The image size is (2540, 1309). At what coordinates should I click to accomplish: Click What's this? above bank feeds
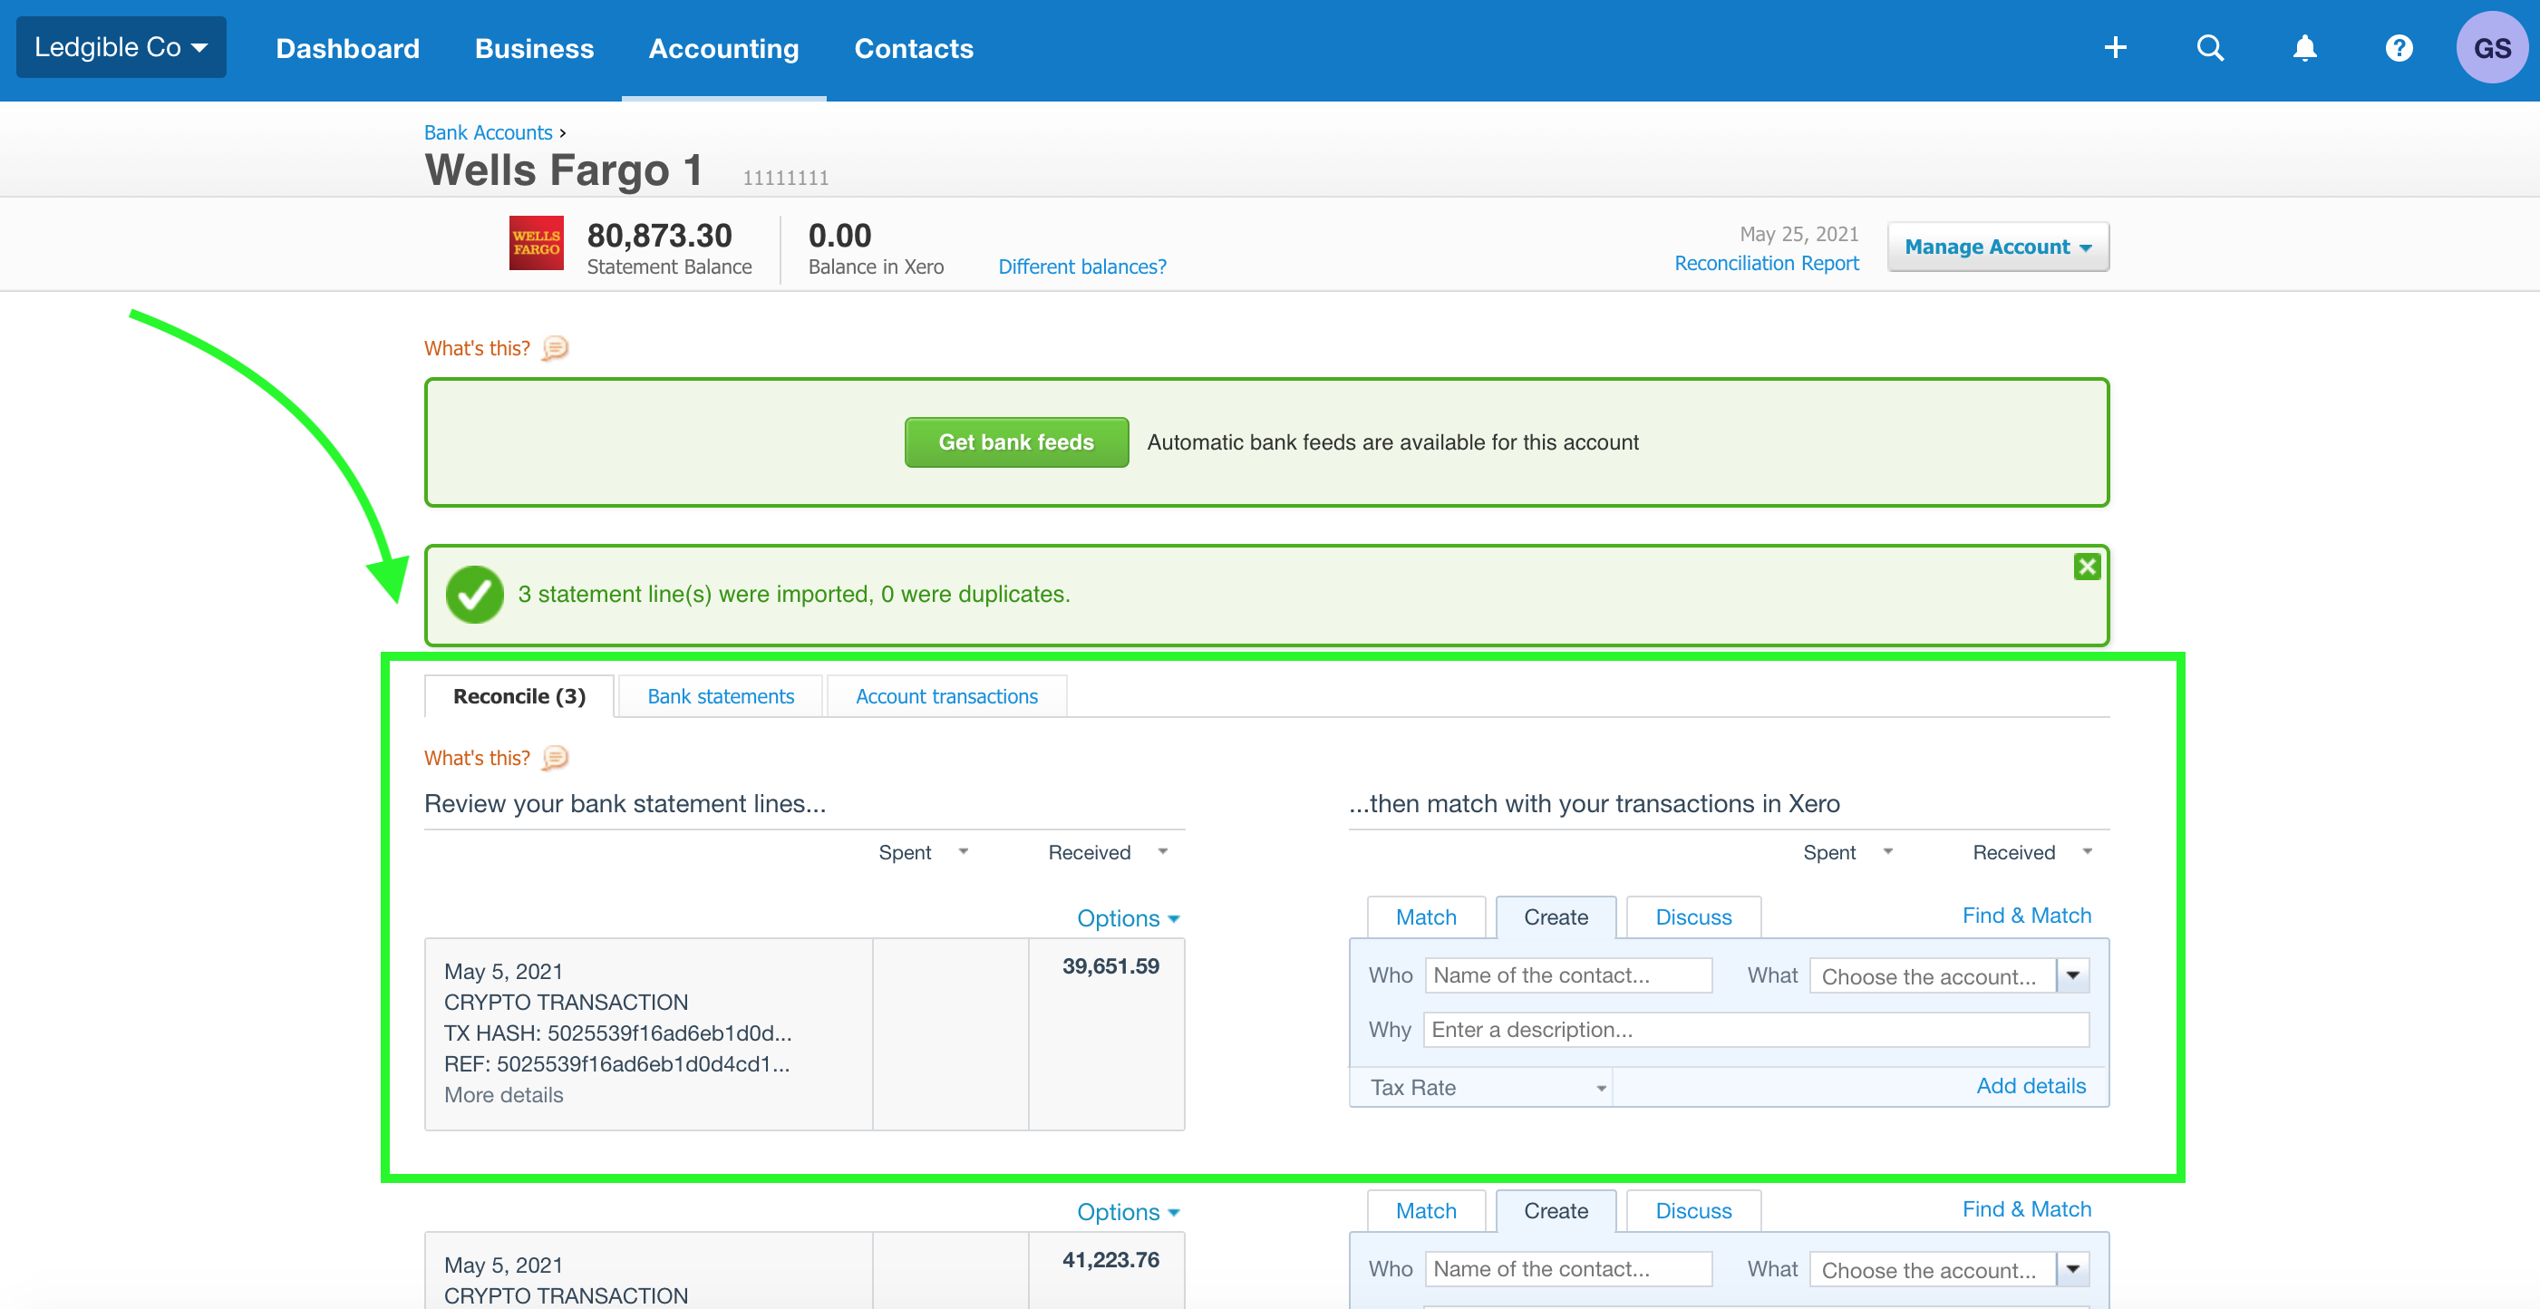click(x=477, y=348)
